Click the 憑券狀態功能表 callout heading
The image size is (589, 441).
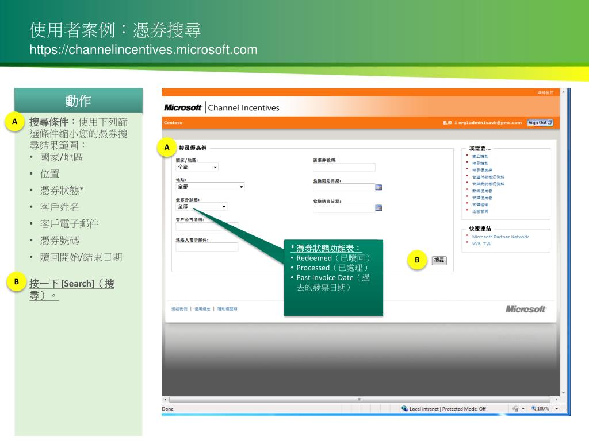coord(326,248)
